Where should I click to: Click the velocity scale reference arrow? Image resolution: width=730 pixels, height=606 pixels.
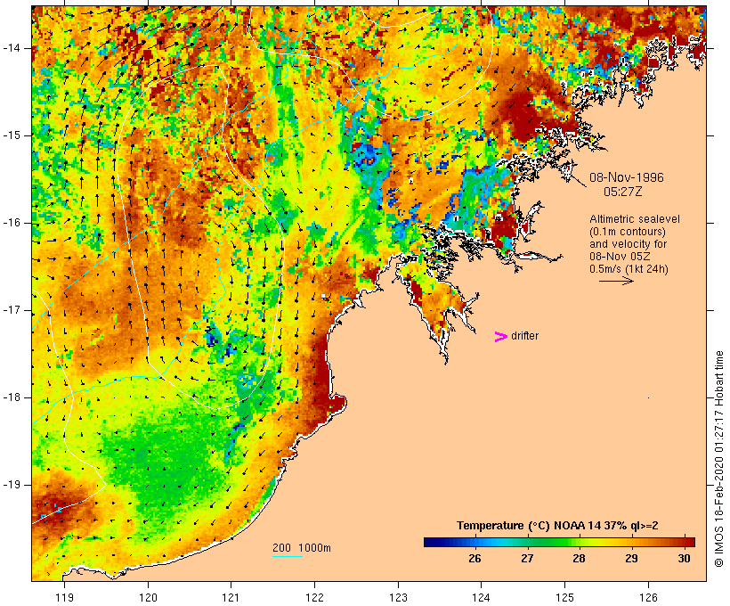pyautogui.click(x=616, y=281)
